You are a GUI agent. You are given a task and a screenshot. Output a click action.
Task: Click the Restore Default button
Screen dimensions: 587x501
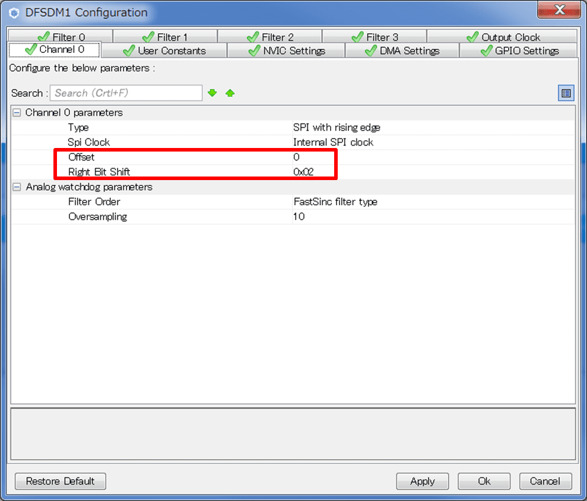click(60, 481)
